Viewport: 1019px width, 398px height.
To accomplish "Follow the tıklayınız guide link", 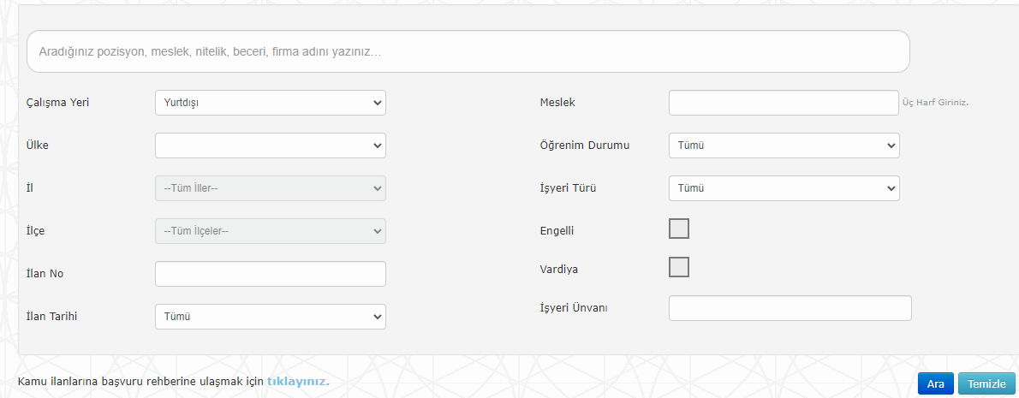I will tap(298, 381).
